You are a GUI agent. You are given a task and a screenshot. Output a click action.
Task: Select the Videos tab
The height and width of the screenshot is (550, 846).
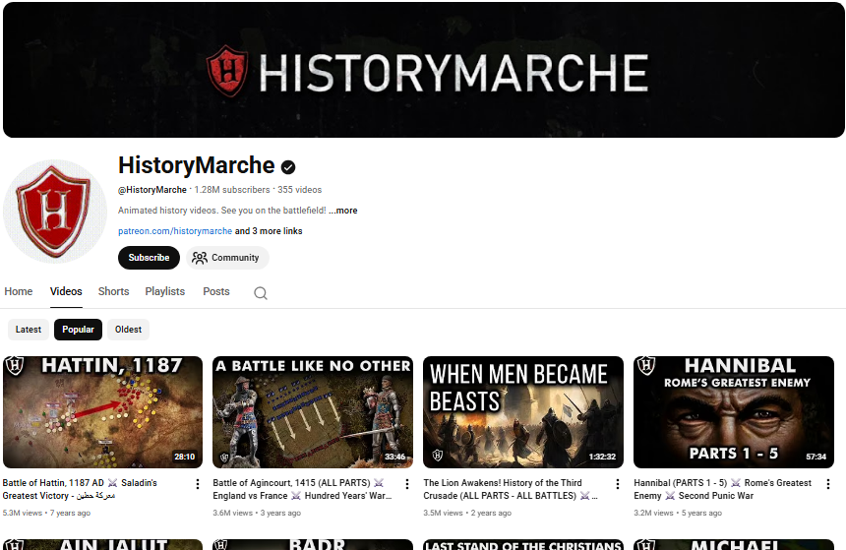point(66,291)
